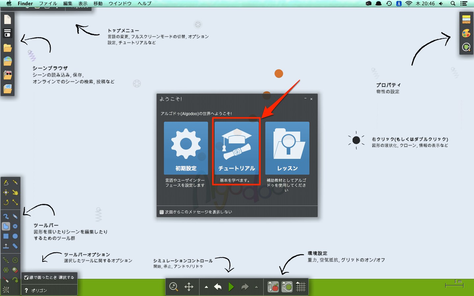
Task: Select the Sketch pencil tool
Action: click(6, 183)
